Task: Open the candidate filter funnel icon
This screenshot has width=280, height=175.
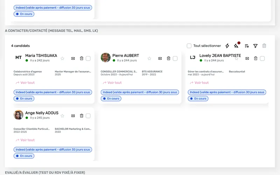Action: [x=255, y=46]
